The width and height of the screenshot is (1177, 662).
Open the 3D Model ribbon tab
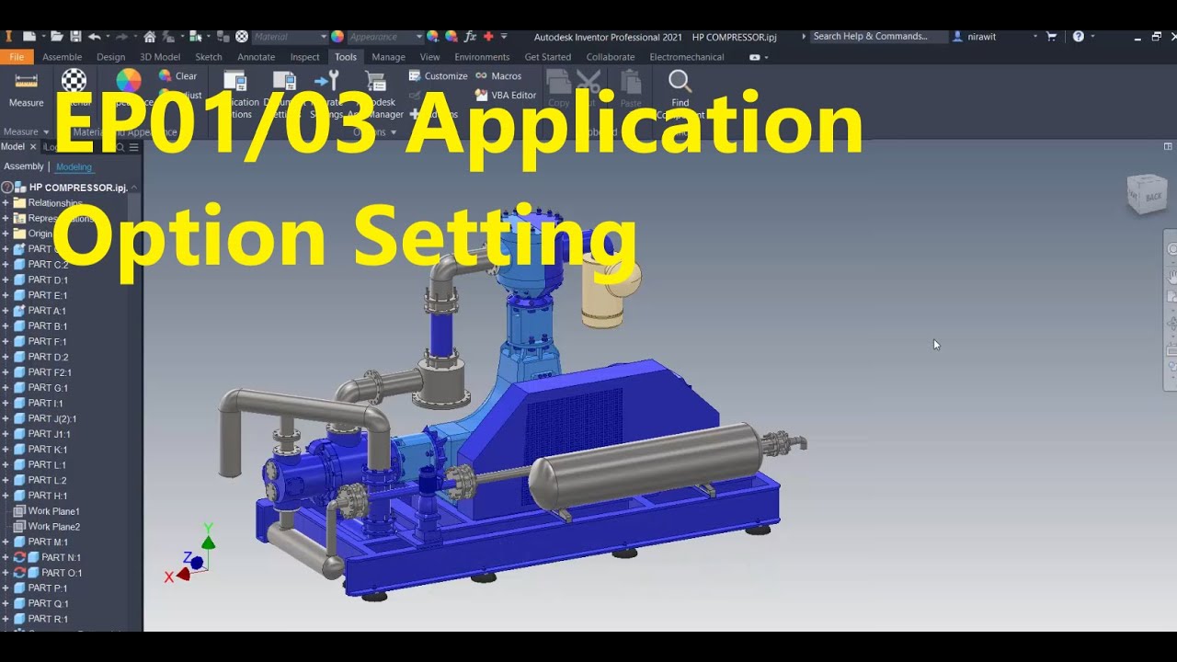click(160, 57)
